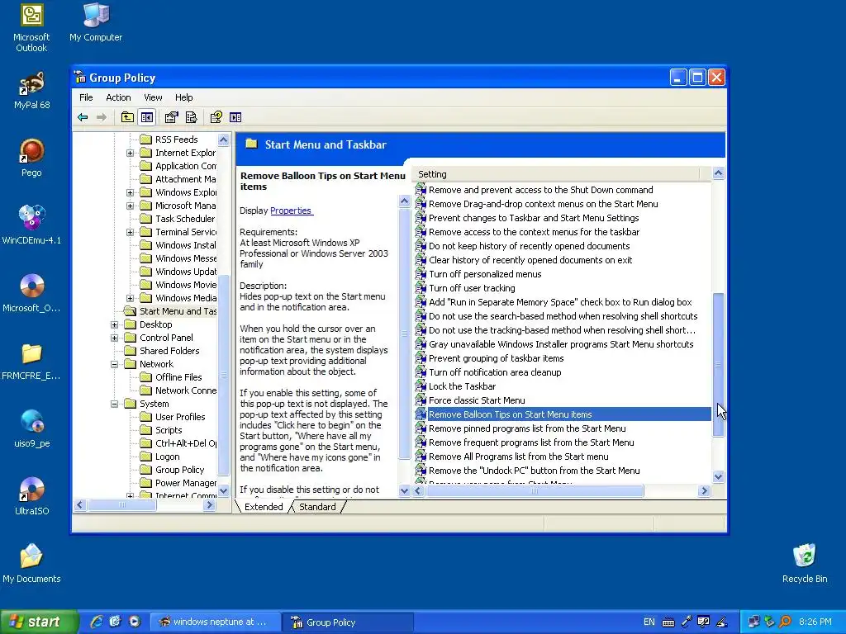Select the Pego desktop icon
The width and height of the screenshot is (846, 634).
[x=32, y=158]
